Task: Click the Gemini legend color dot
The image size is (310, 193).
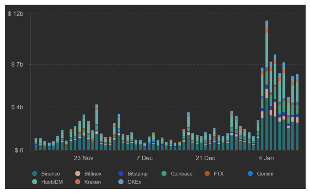Action: click(x=250, y=174)
